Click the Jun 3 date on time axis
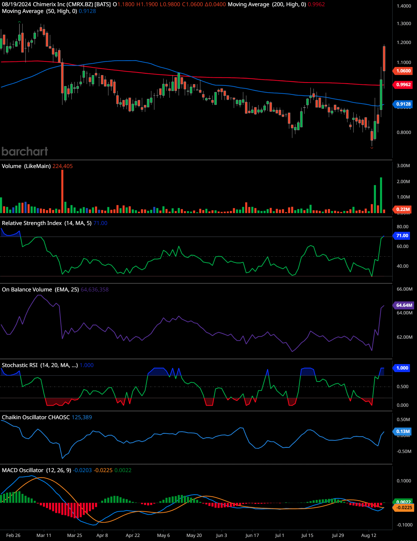The image size is (417, 541). coord(222,535)
